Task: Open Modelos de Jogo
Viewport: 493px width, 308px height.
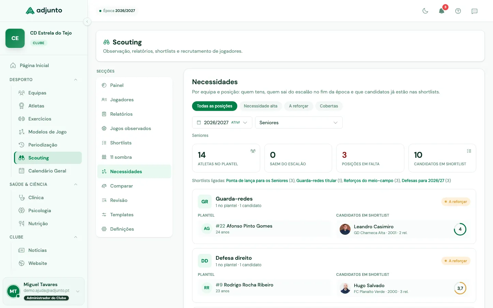Action: coord(48,132)
